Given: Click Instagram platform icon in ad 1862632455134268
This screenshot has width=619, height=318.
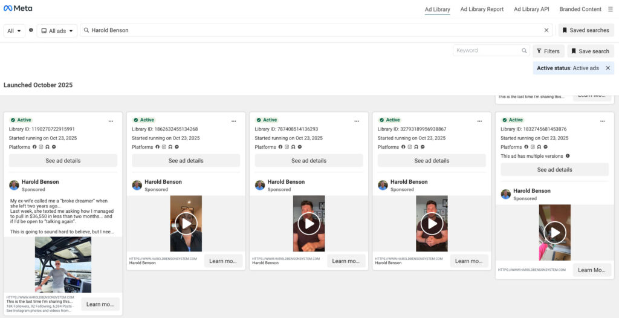Looking at the screenshot, I should click(x=164, y=147).
